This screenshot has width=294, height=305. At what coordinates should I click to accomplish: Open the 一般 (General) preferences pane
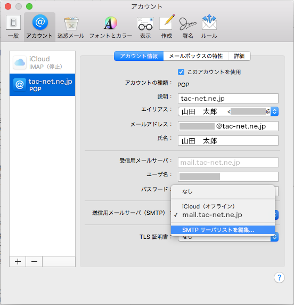click(x=13, y=27)
